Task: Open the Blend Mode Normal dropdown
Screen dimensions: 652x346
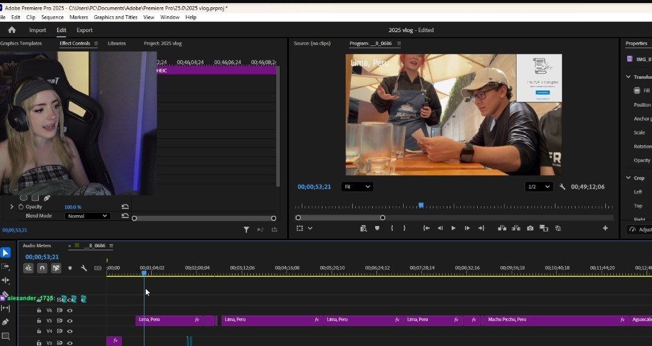Action: pyautogui.click(x=87, y=216)
